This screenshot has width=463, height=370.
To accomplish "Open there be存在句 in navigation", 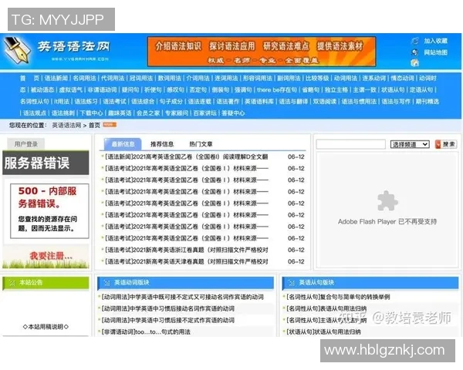I will pos(277,89).
